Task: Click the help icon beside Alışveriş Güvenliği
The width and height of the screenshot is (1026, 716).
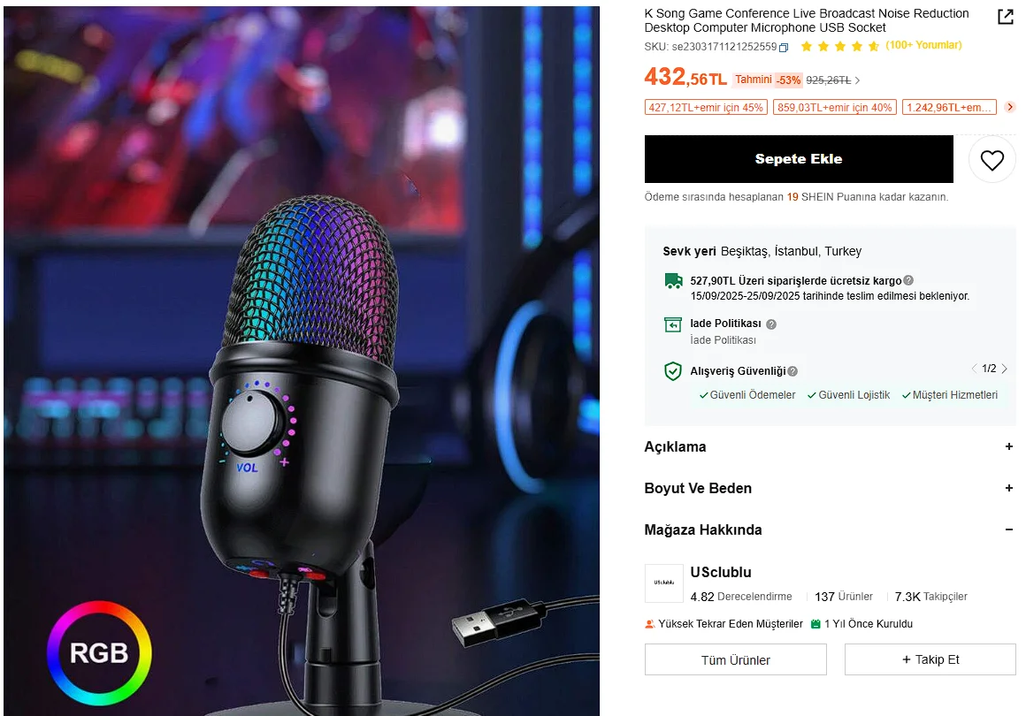Action: (x=792, y=371)
